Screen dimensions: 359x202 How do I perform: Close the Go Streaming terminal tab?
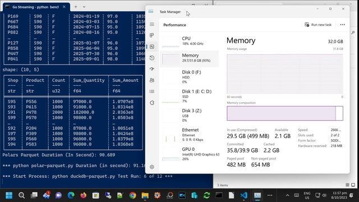click(65, 7)
